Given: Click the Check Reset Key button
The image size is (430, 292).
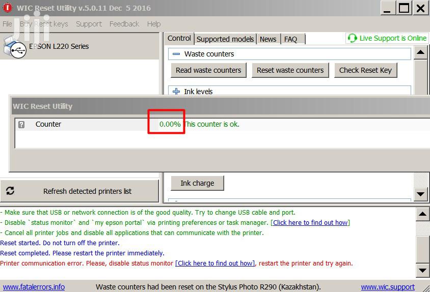Looking at the screenshot, I should pos(365,70).
